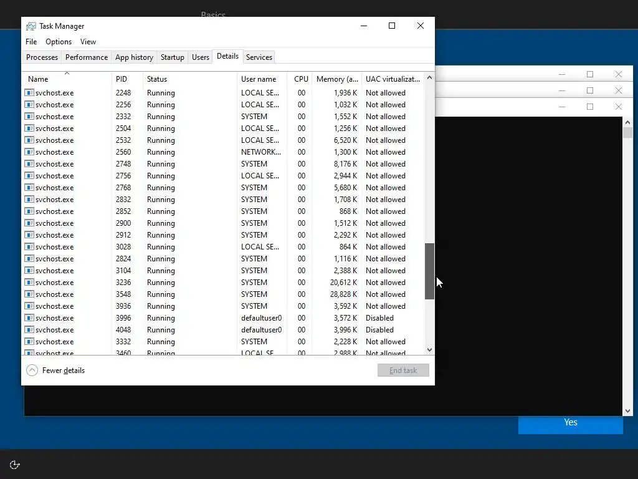Click icon of svchost.exe with PID 2560
This screenshot has width=638, height=479.
point(29,152)
